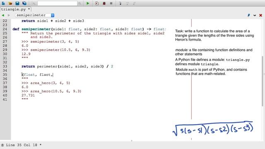This screenshot has width=265, height=149.
Task: Pin the editor with the pushpin icon
Action: click(x=248, y=15)
